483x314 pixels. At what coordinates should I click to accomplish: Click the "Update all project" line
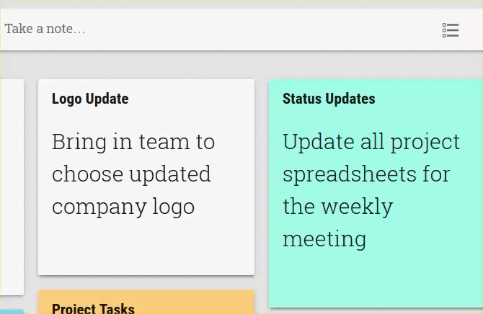tap(371, 142)
